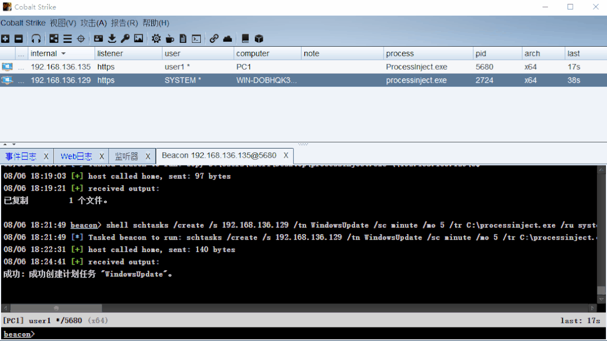
Task: Select session row 192.168.136.129
Action: pos(304,80)
